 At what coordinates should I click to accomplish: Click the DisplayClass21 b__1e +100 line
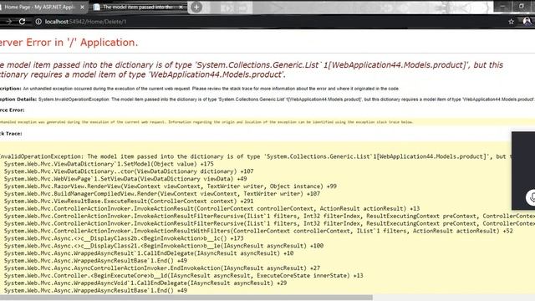[x=164, y=246]
